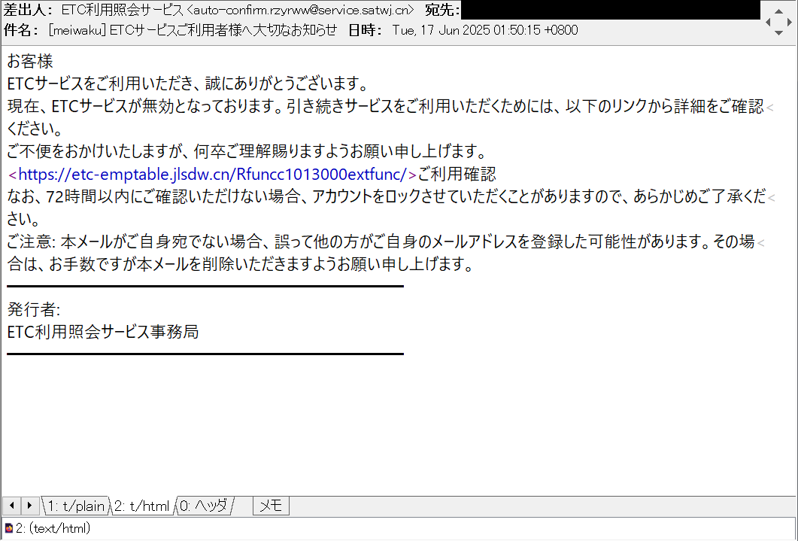This screenshot has height=541, width=798.
Task: Click the line 現在、ETCサービスが無効
Action: 385,106
